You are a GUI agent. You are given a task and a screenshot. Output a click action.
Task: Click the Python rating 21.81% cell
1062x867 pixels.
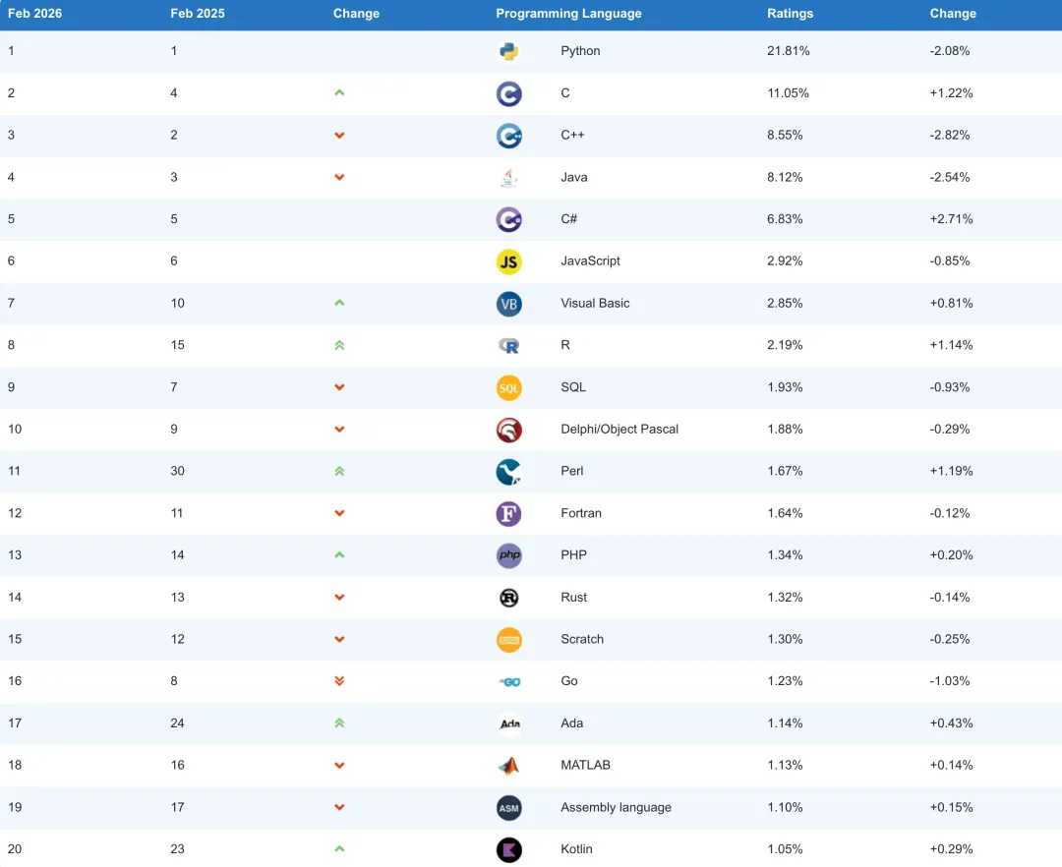point(788,51)
